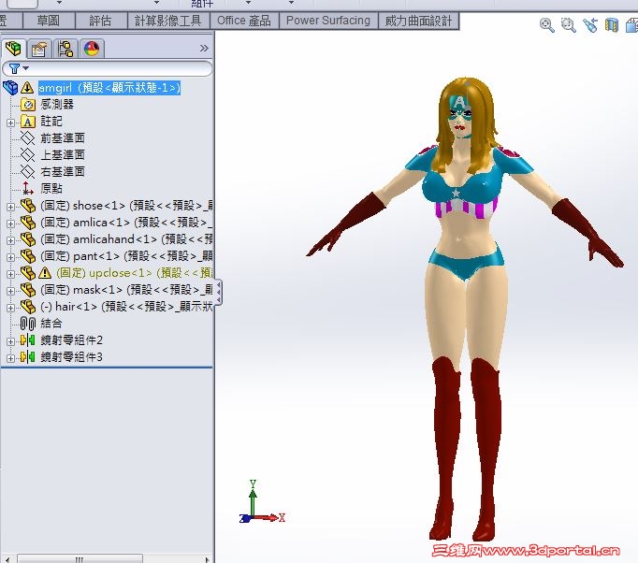Select the 結合 mates folder
This screenshot has width=638, height=563.
tap(51, 324)
